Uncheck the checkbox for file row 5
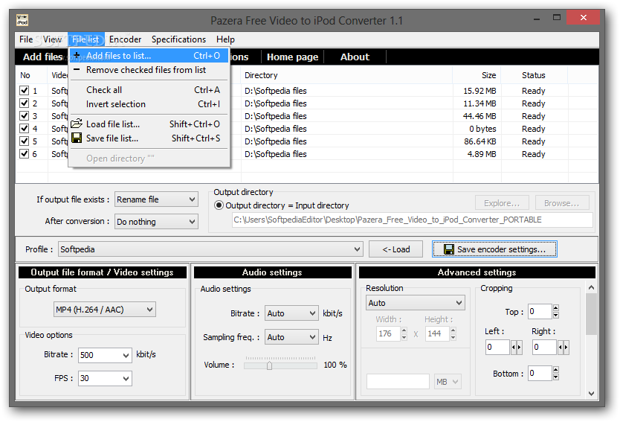Viewport: 620px width, 422px height. pos(24,141)
